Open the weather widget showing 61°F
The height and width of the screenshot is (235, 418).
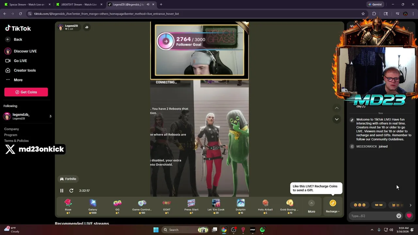pyautogui.click(x=12, y=230)
